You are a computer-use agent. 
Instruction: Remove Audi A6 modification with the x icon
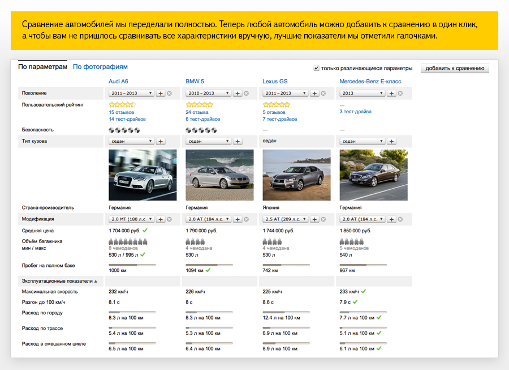click(170, 219)
